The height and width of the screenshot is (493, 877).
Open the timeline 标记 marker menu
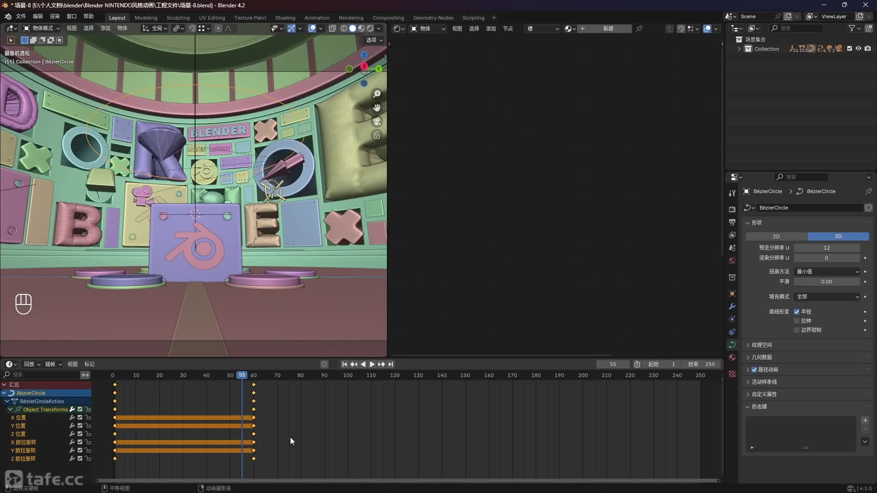click(x=90, y=364)
